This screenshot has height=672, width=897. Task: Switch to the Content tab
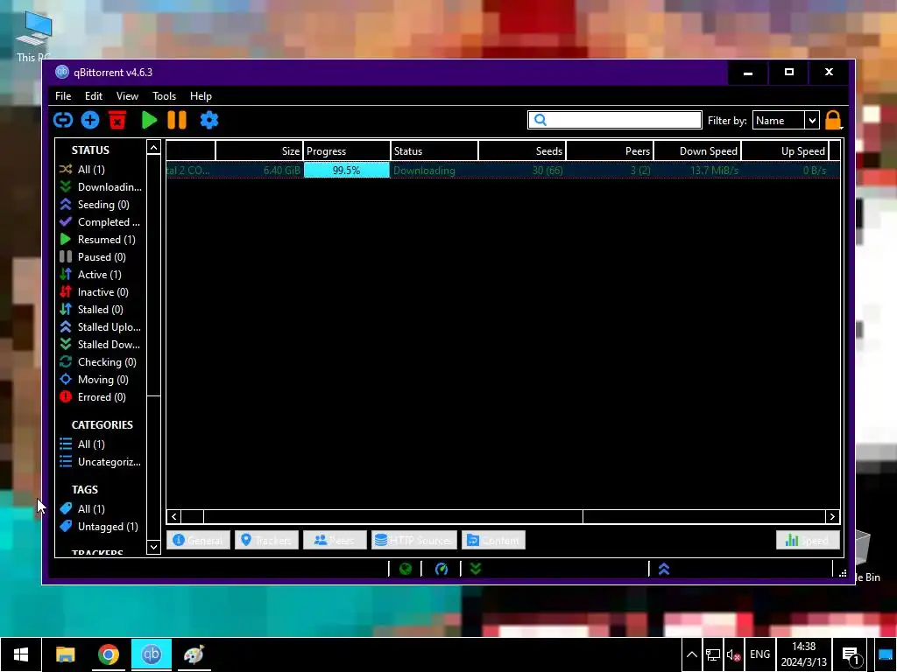tap(494, 540)
